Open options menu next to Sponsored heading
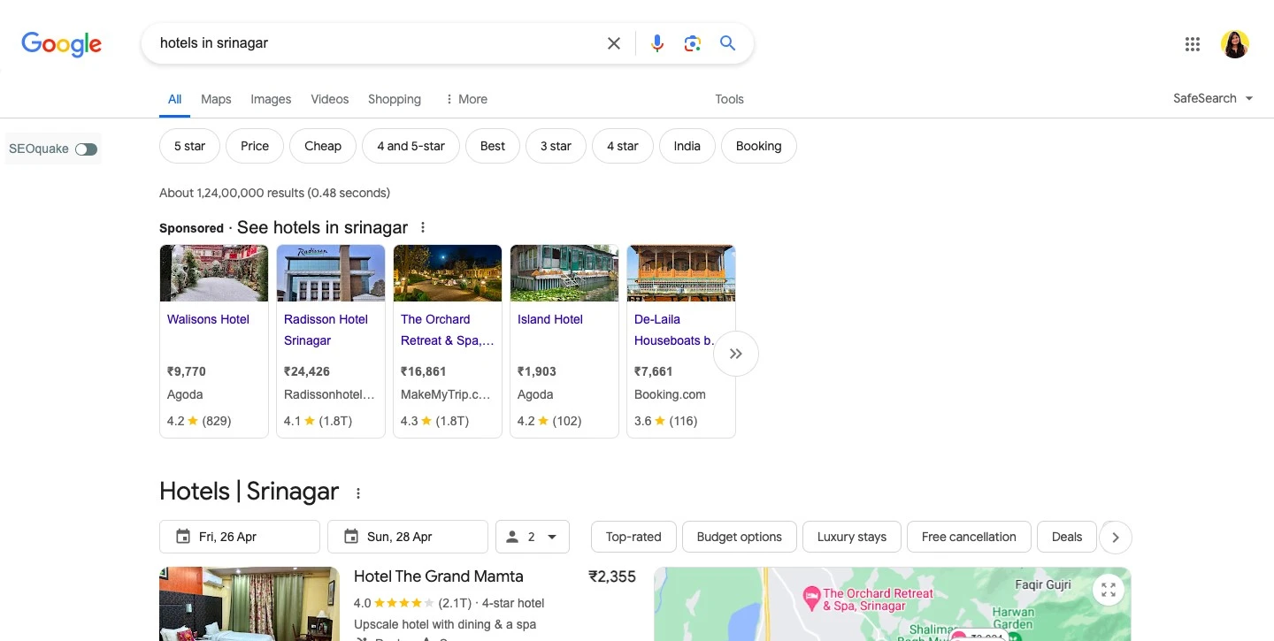 (423, 227)
